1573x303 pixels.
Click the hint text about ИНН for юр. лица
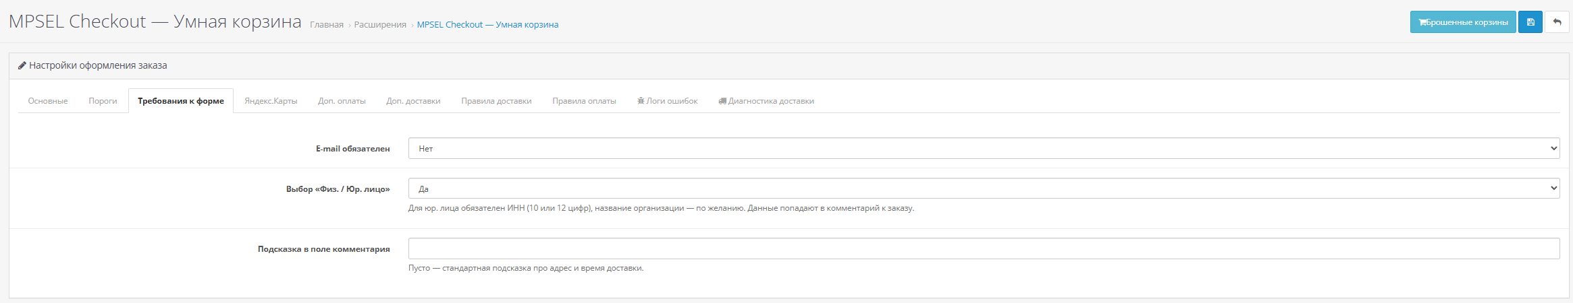point(661,208)
